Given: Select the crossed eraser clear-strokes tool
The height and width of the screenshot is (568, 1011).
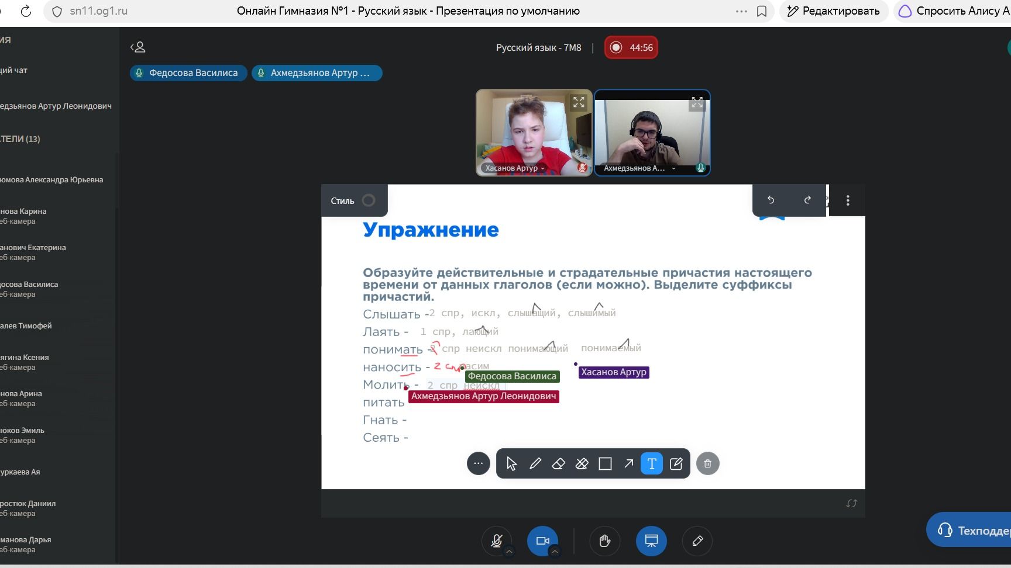Looking at the screenshot, I should click(x=582, y=464).
